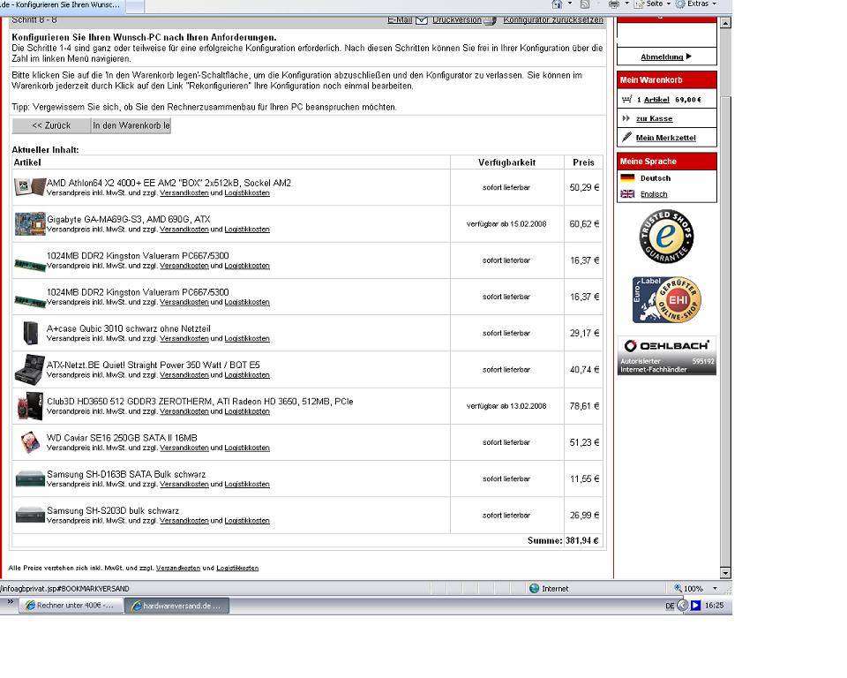Switch language to Deutsch

click(656, 178)
